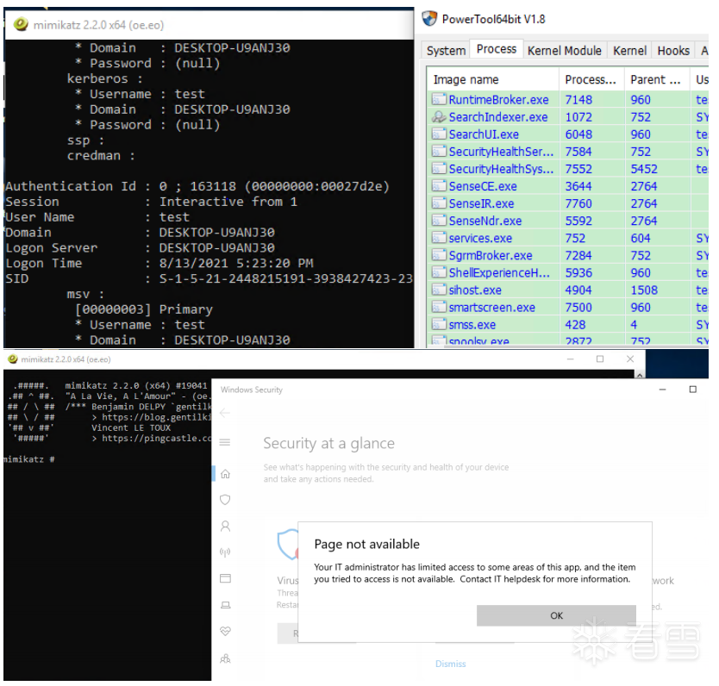Click the Security at a glance heading
719x686 pixels.
tap(328, 443)
